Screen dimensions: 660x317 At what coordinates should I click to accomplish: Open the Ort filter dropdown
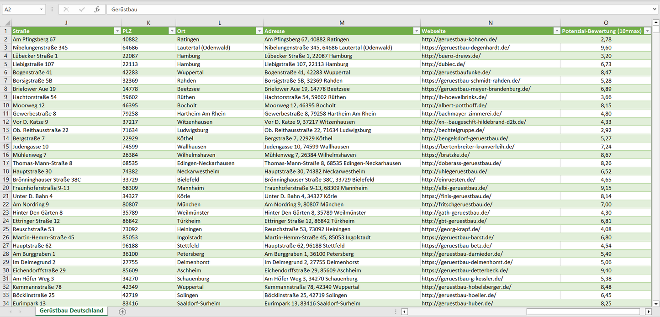click(259, 31)
